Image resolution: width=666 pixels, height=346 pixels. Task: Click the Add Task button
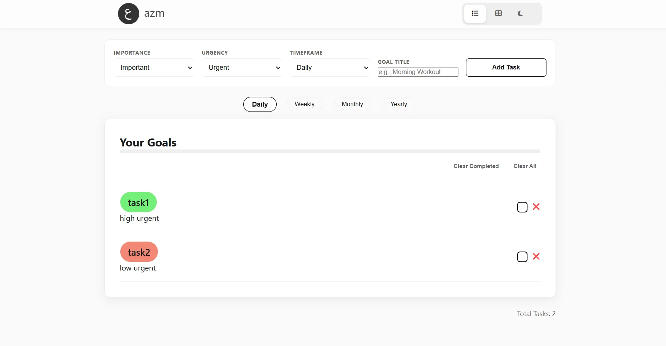(x=506, y=68)
